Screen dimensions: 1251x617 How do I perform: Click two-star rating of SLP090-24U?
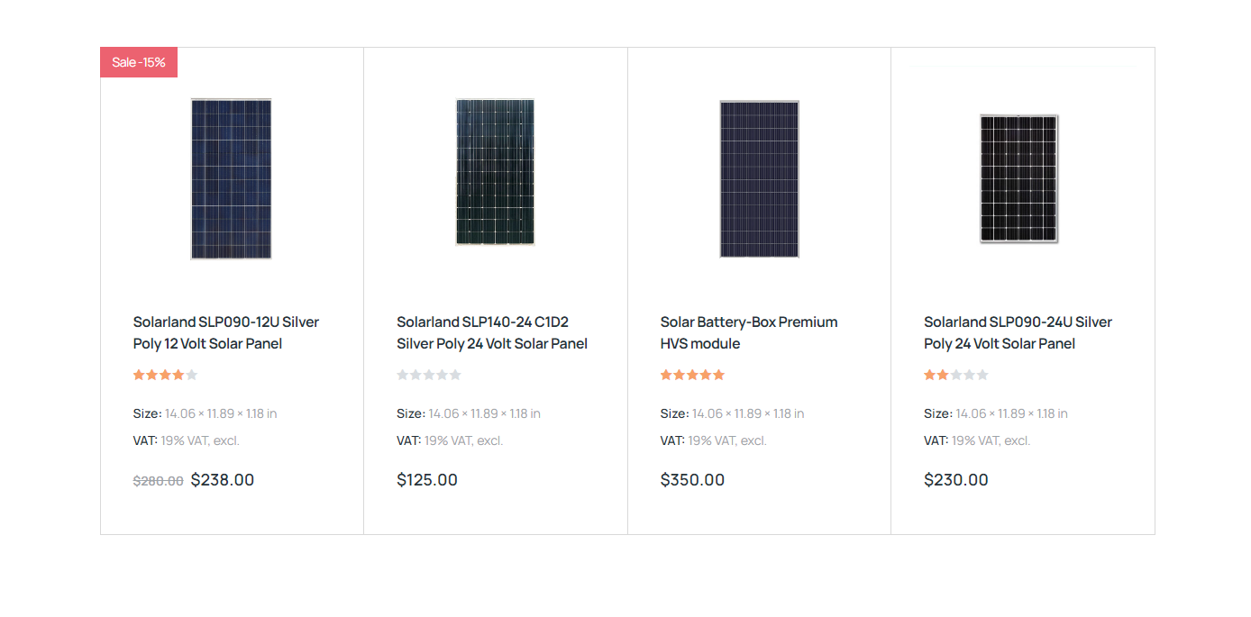(956, 375)
